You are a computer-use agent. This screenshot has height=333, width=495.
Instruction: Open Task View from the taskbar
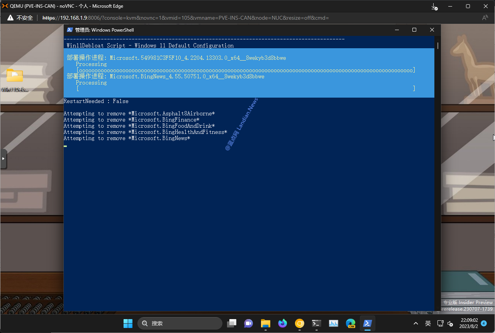(232, 323)
